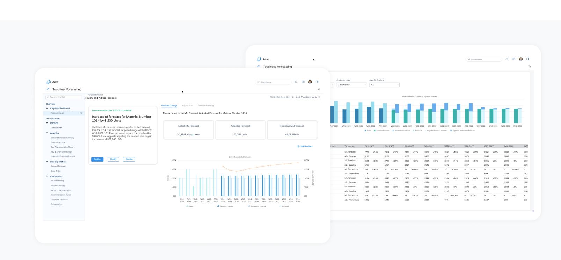Screen dimensions: 561x260
Task: Toggle Adjusted Promotion Forecast legend entry
Action: click(x=462, y=131)
